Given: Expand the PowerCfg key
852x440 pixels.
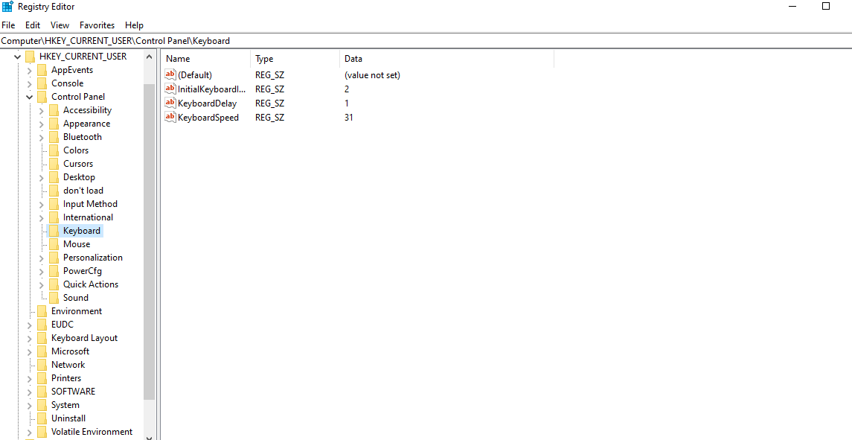Looking at the screenshot, I should tap(41, 271).
